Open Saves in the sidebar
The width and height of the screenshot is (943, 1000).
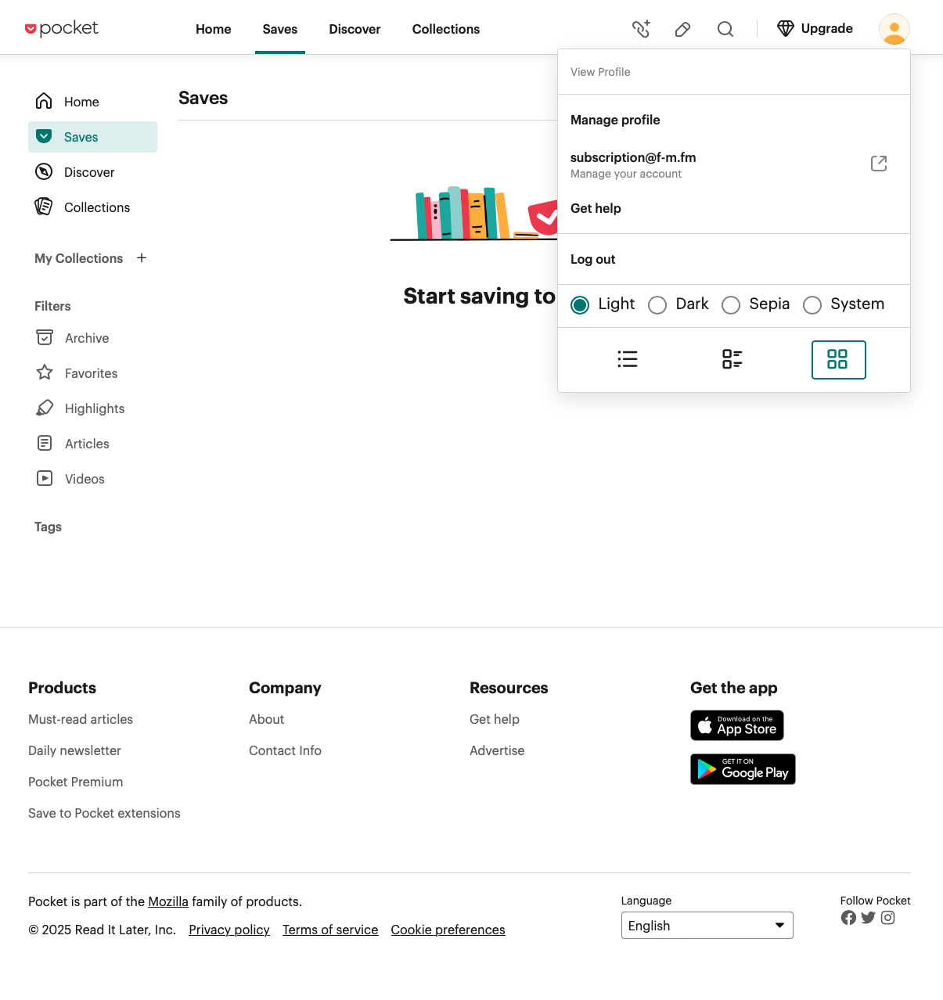click(92, 137)
